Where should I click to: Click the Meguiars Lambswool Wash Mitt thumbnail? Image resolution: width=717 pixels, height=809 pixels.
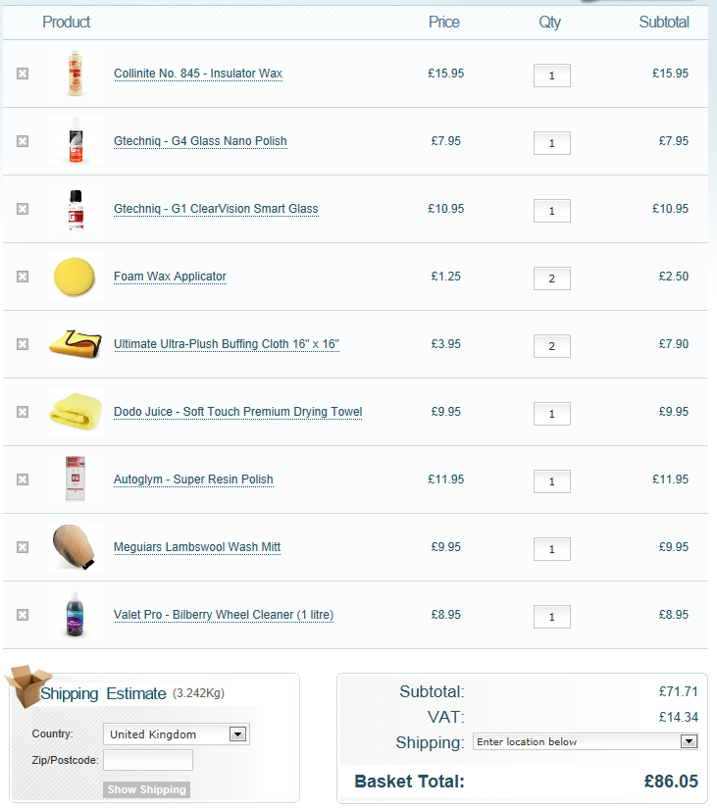(75, 547)
